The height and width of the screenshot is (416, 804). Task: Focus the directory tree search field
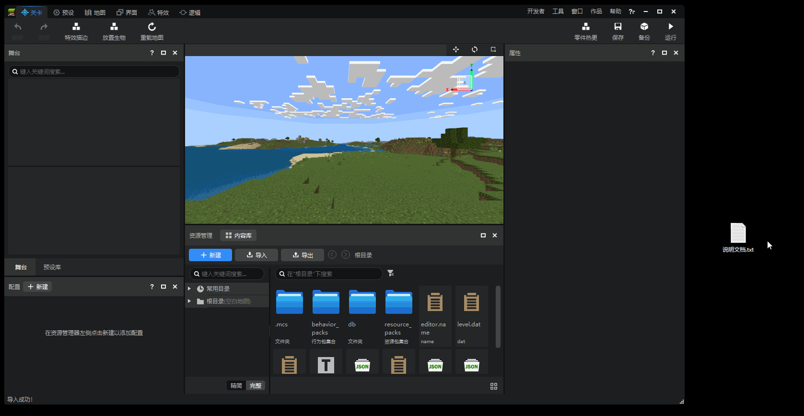point(227,274)
